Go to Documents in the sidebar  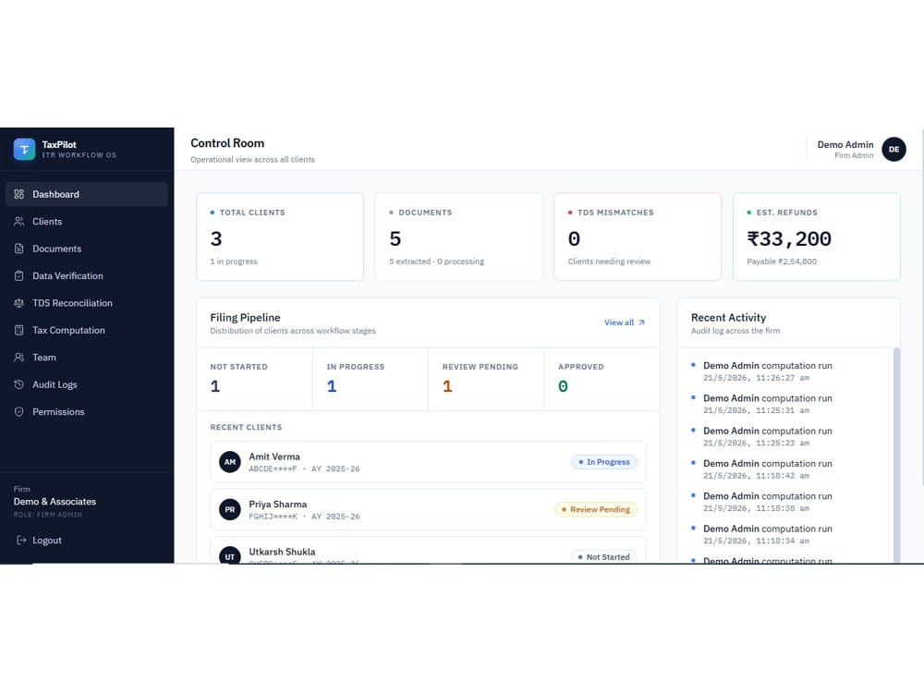87,248
